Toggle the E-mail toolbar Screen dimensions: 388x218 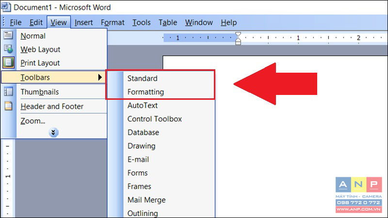161,159
